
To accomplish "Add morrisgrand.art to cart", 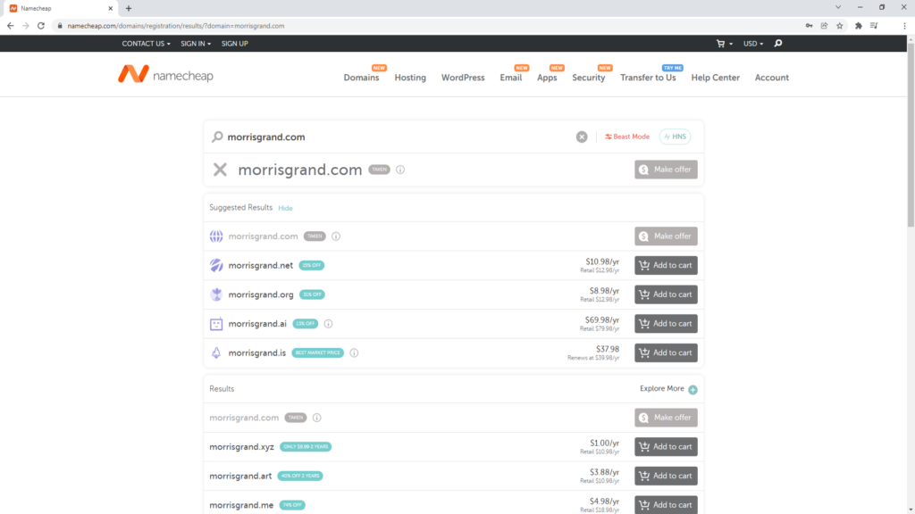I will [x=666, y=476].
